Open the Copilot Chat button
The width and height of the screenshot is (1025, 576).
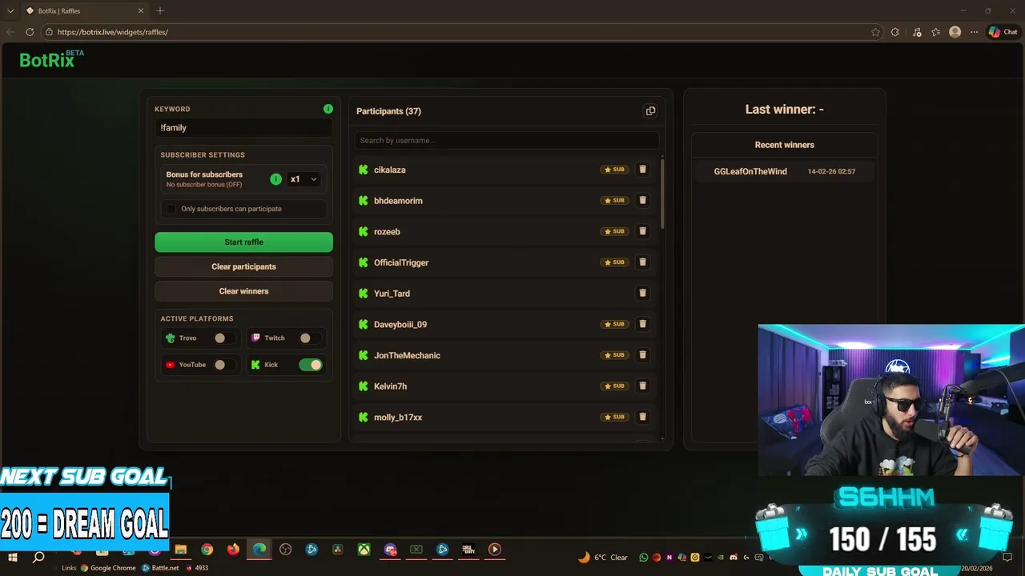coord(1003,32)
